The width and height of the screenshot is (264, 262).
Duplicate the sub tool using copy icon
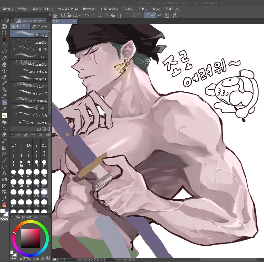44,129
